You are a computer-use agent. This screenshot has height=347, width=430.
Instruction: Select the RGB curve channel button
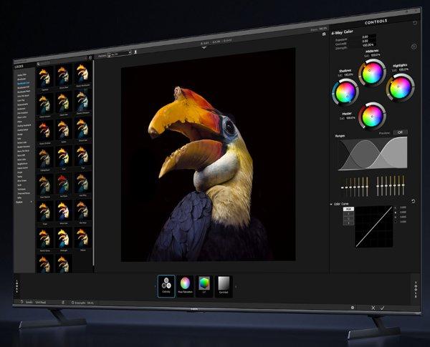pos(348,209)
